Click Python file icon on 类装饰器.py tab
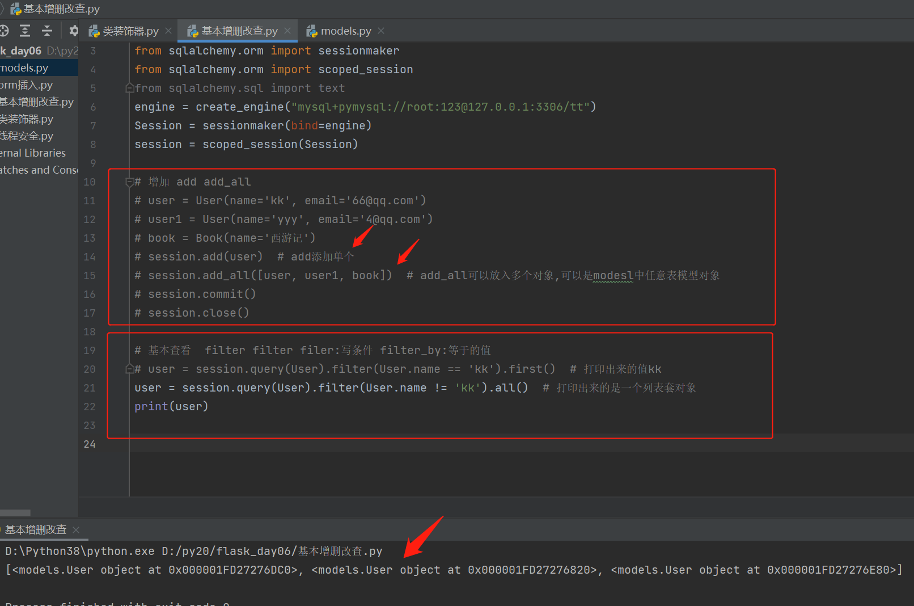The width and height of the screenshot is (914, 606). pyautogui.click(x=94, y=31)
